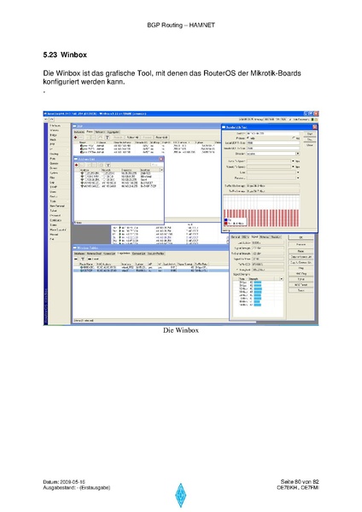This screenshot has height=512, width=362.
Task: Close the Address List window
Action: [x=161, y=159]
